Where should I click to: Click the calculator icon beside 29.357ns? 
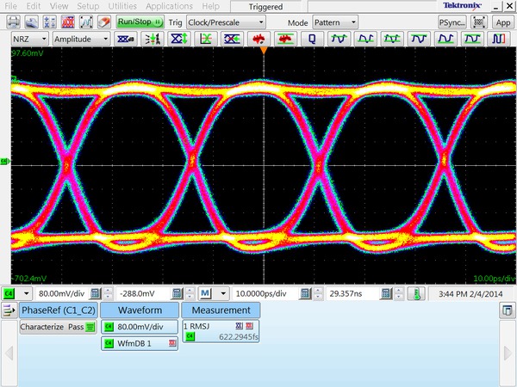pyautogui.click(x=387, y=293)
